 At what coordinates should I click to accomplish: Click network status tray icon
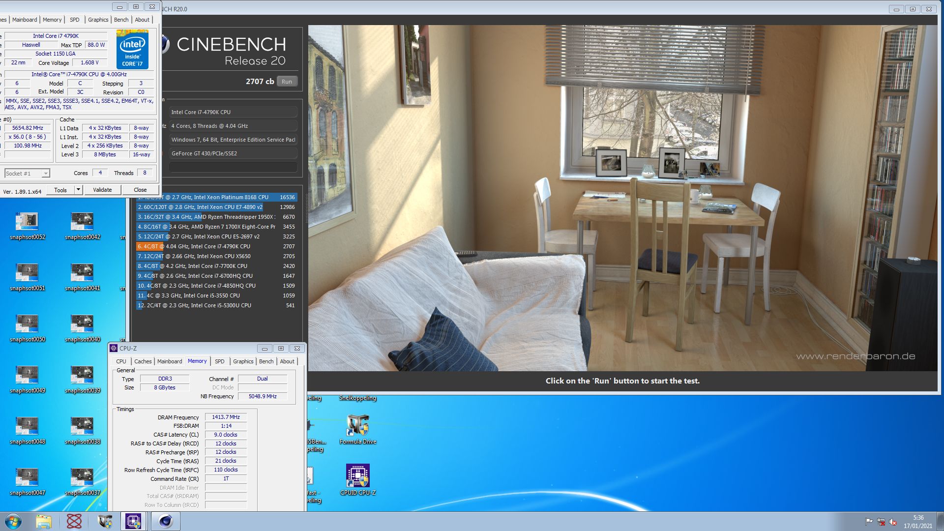click(x=881, y=522)
